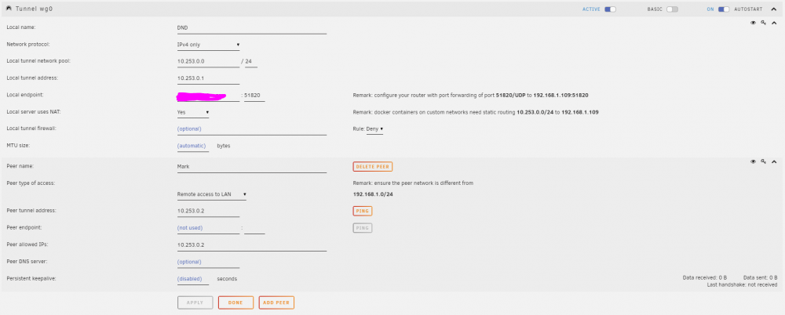Edit the network pool mask 24 field

pyautogui.click(x=251, y=61)
